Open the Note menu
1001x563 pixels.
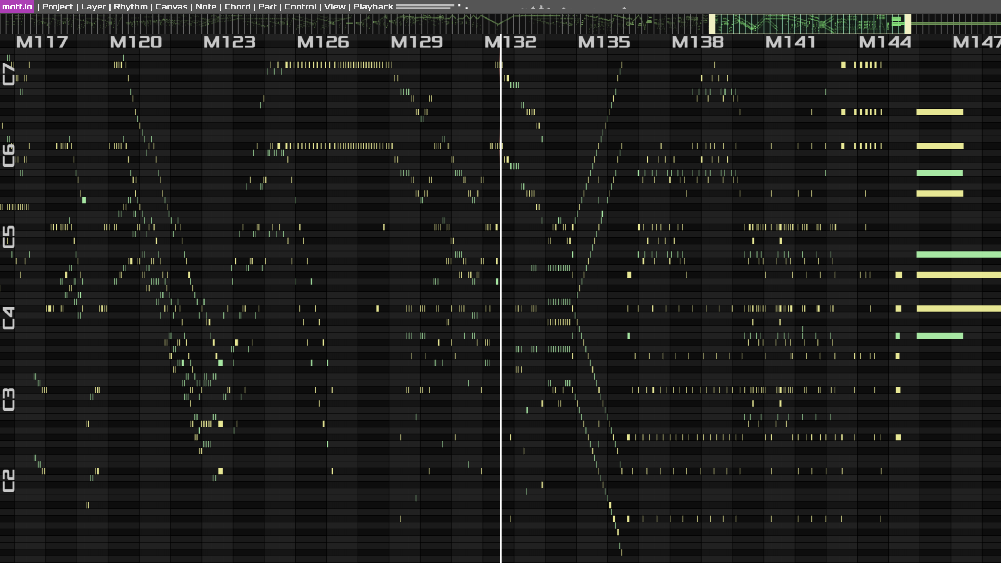(206, 7)
